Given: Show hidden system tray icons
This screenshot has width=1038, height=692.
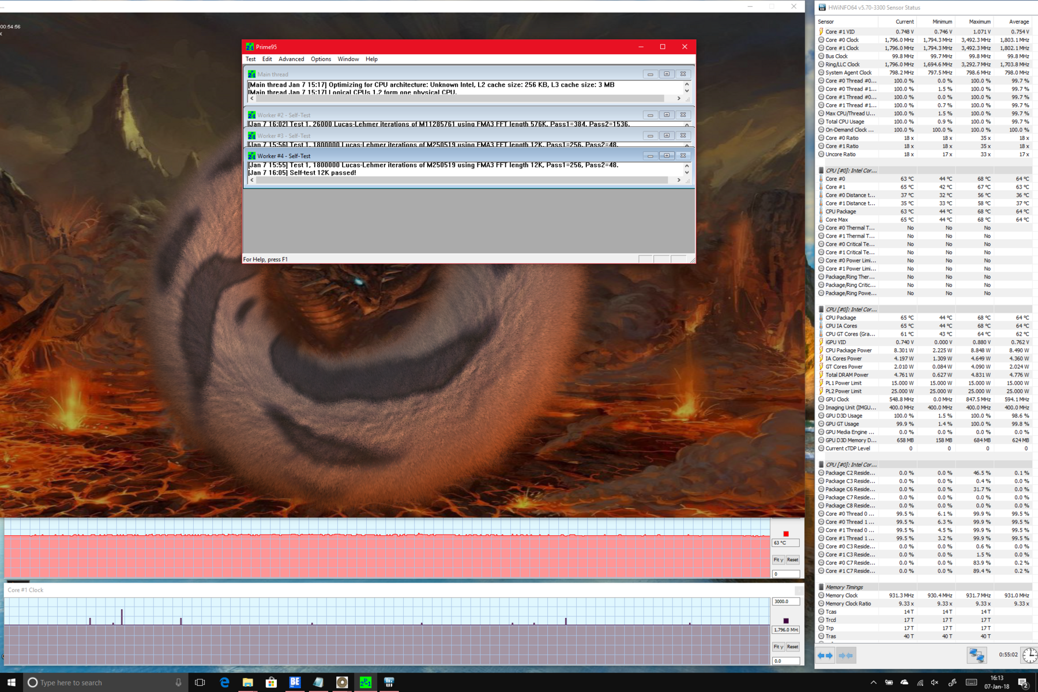Looking at the screenshot, I should [873, 682].
